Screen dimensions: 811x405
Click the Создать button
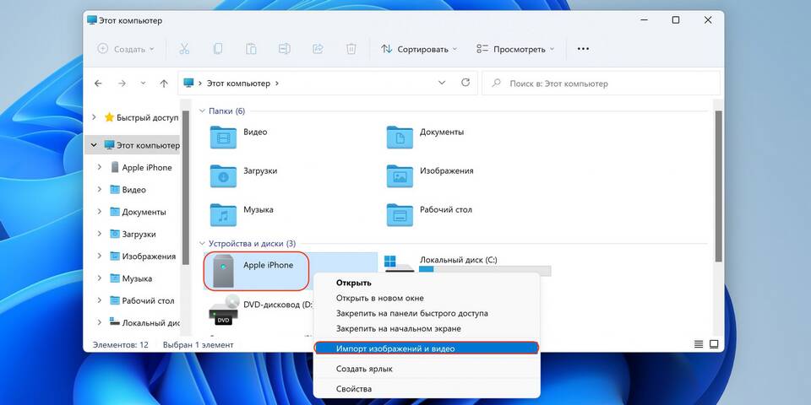click(126, 49)
